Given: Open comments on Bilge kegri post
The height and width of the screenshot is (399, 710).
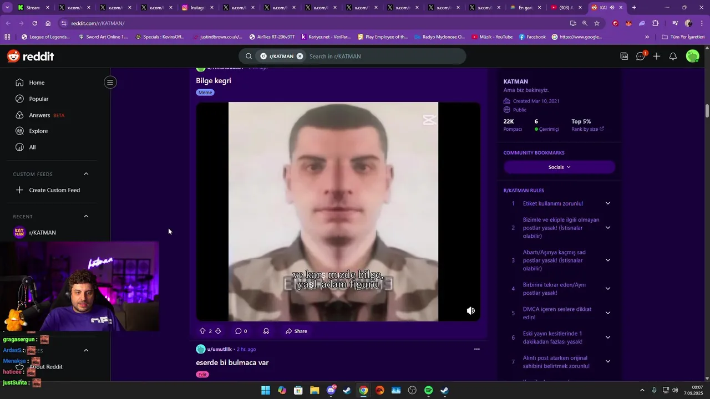Looking at the screenshot, I should click(x=241, y=331).
